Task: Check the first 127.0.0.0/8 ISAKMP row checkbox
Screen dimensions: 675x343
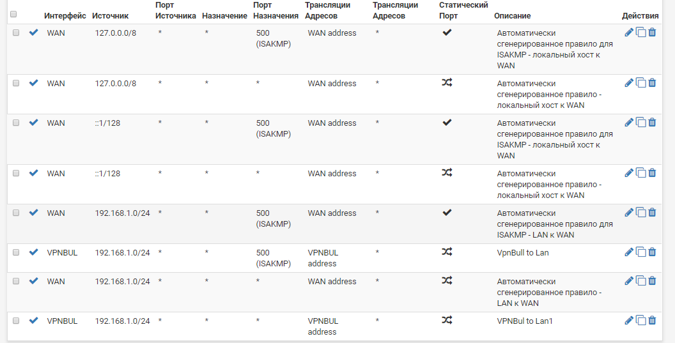Action: [x=16, y=33]
